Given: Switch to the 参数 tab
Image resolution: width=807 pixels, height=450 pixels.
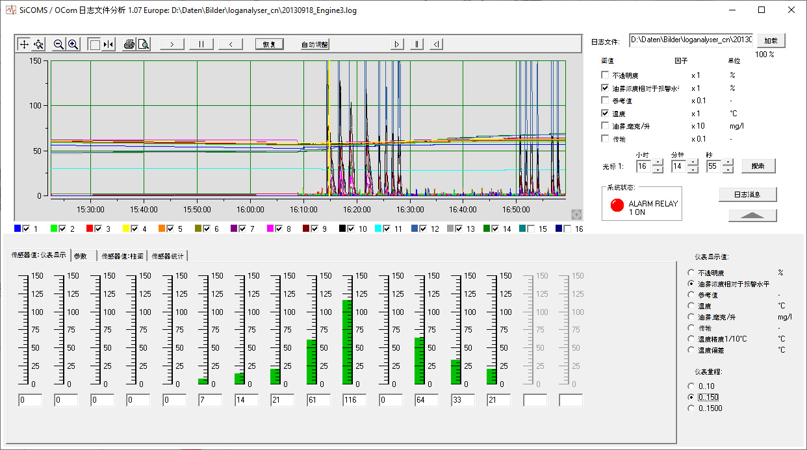Looking at the screenshot, I should point(80,256).
